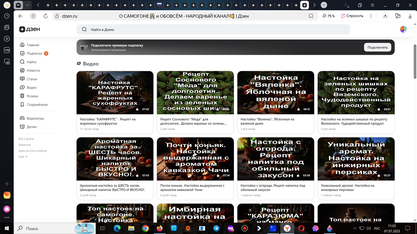Open Opera from the taskbar

tap(301, 228)
